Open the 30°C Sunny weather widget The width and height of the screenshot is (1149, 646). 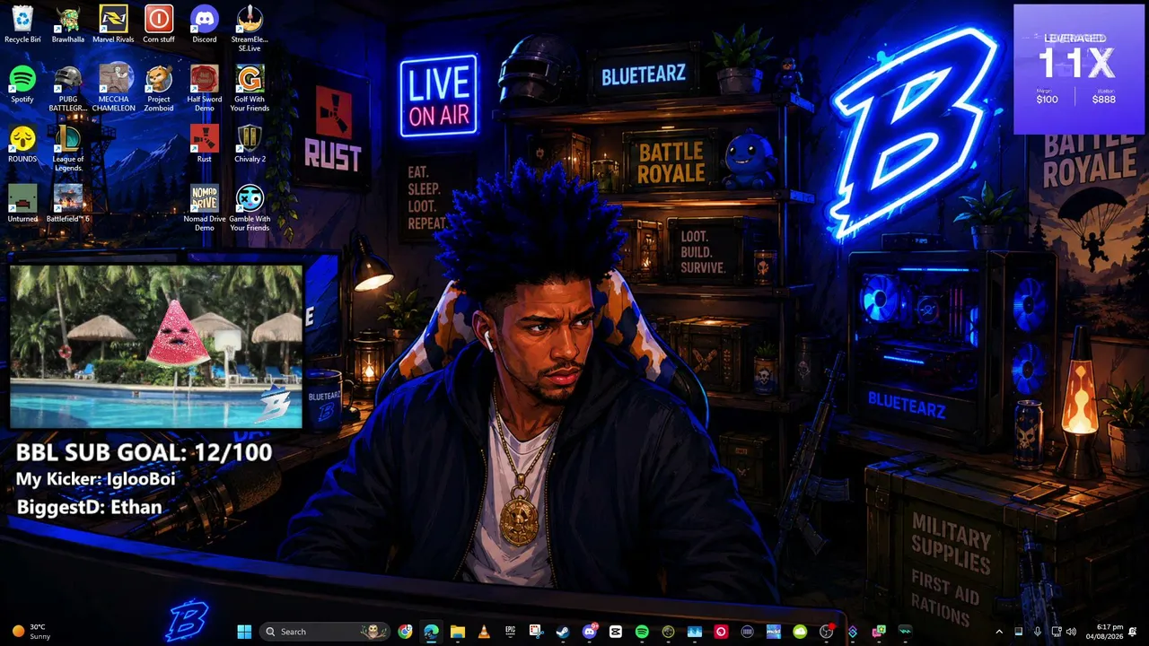[x=31, y=632]
